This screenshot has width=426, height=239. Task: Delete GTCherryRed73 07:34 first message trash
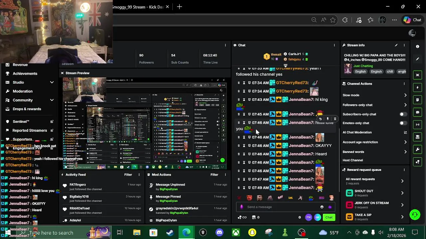click(239, 83)
